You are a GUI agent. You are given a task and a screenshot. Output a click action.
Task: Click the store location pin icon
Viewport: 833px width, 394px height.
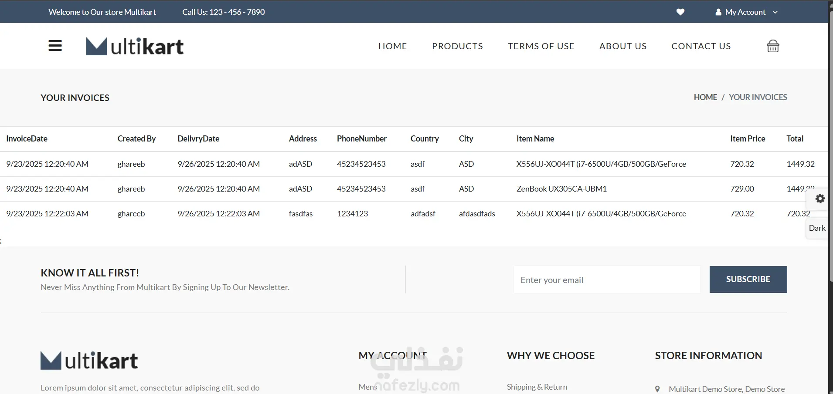[657, 389]
